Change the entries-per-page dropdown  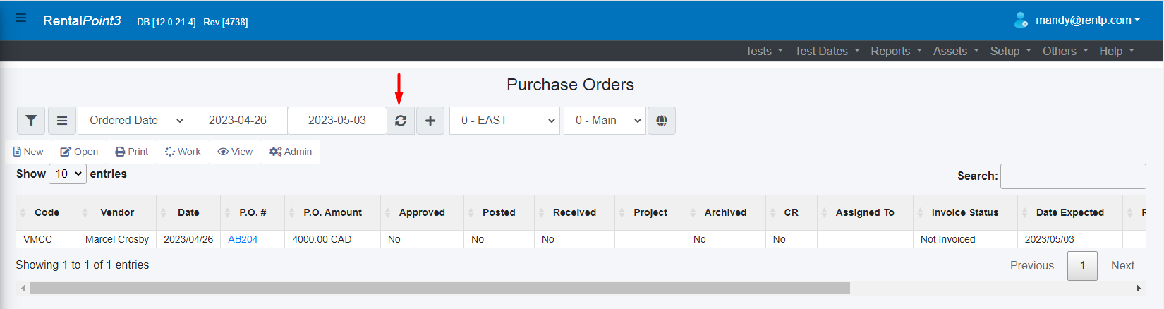point(68,174)
